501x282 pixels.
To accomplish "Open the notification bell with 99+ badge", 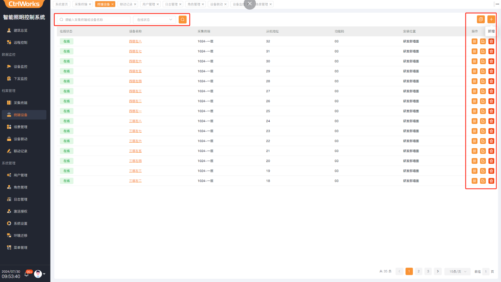I will 27,274.
